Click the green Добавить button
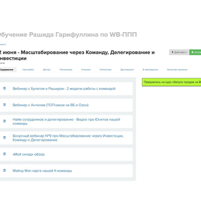Image resolution: width=201 pixels, height=201 pixels. (x=195, y=52)
